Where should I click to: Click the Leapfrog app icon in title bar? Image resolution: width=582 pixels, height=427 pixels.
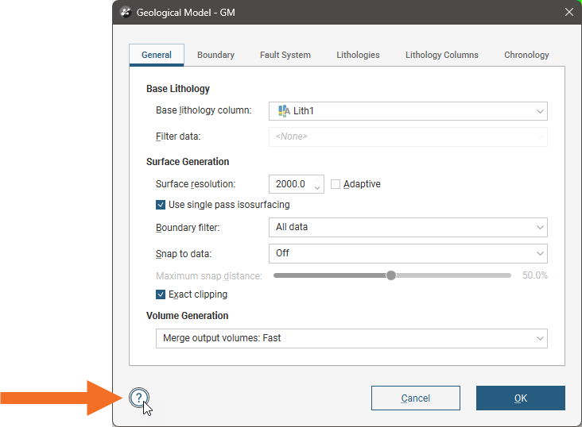tap(126, 13)
